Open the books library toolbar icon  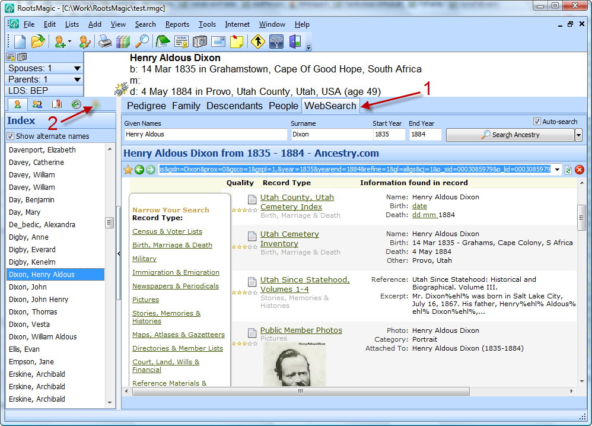pos(123,41)
